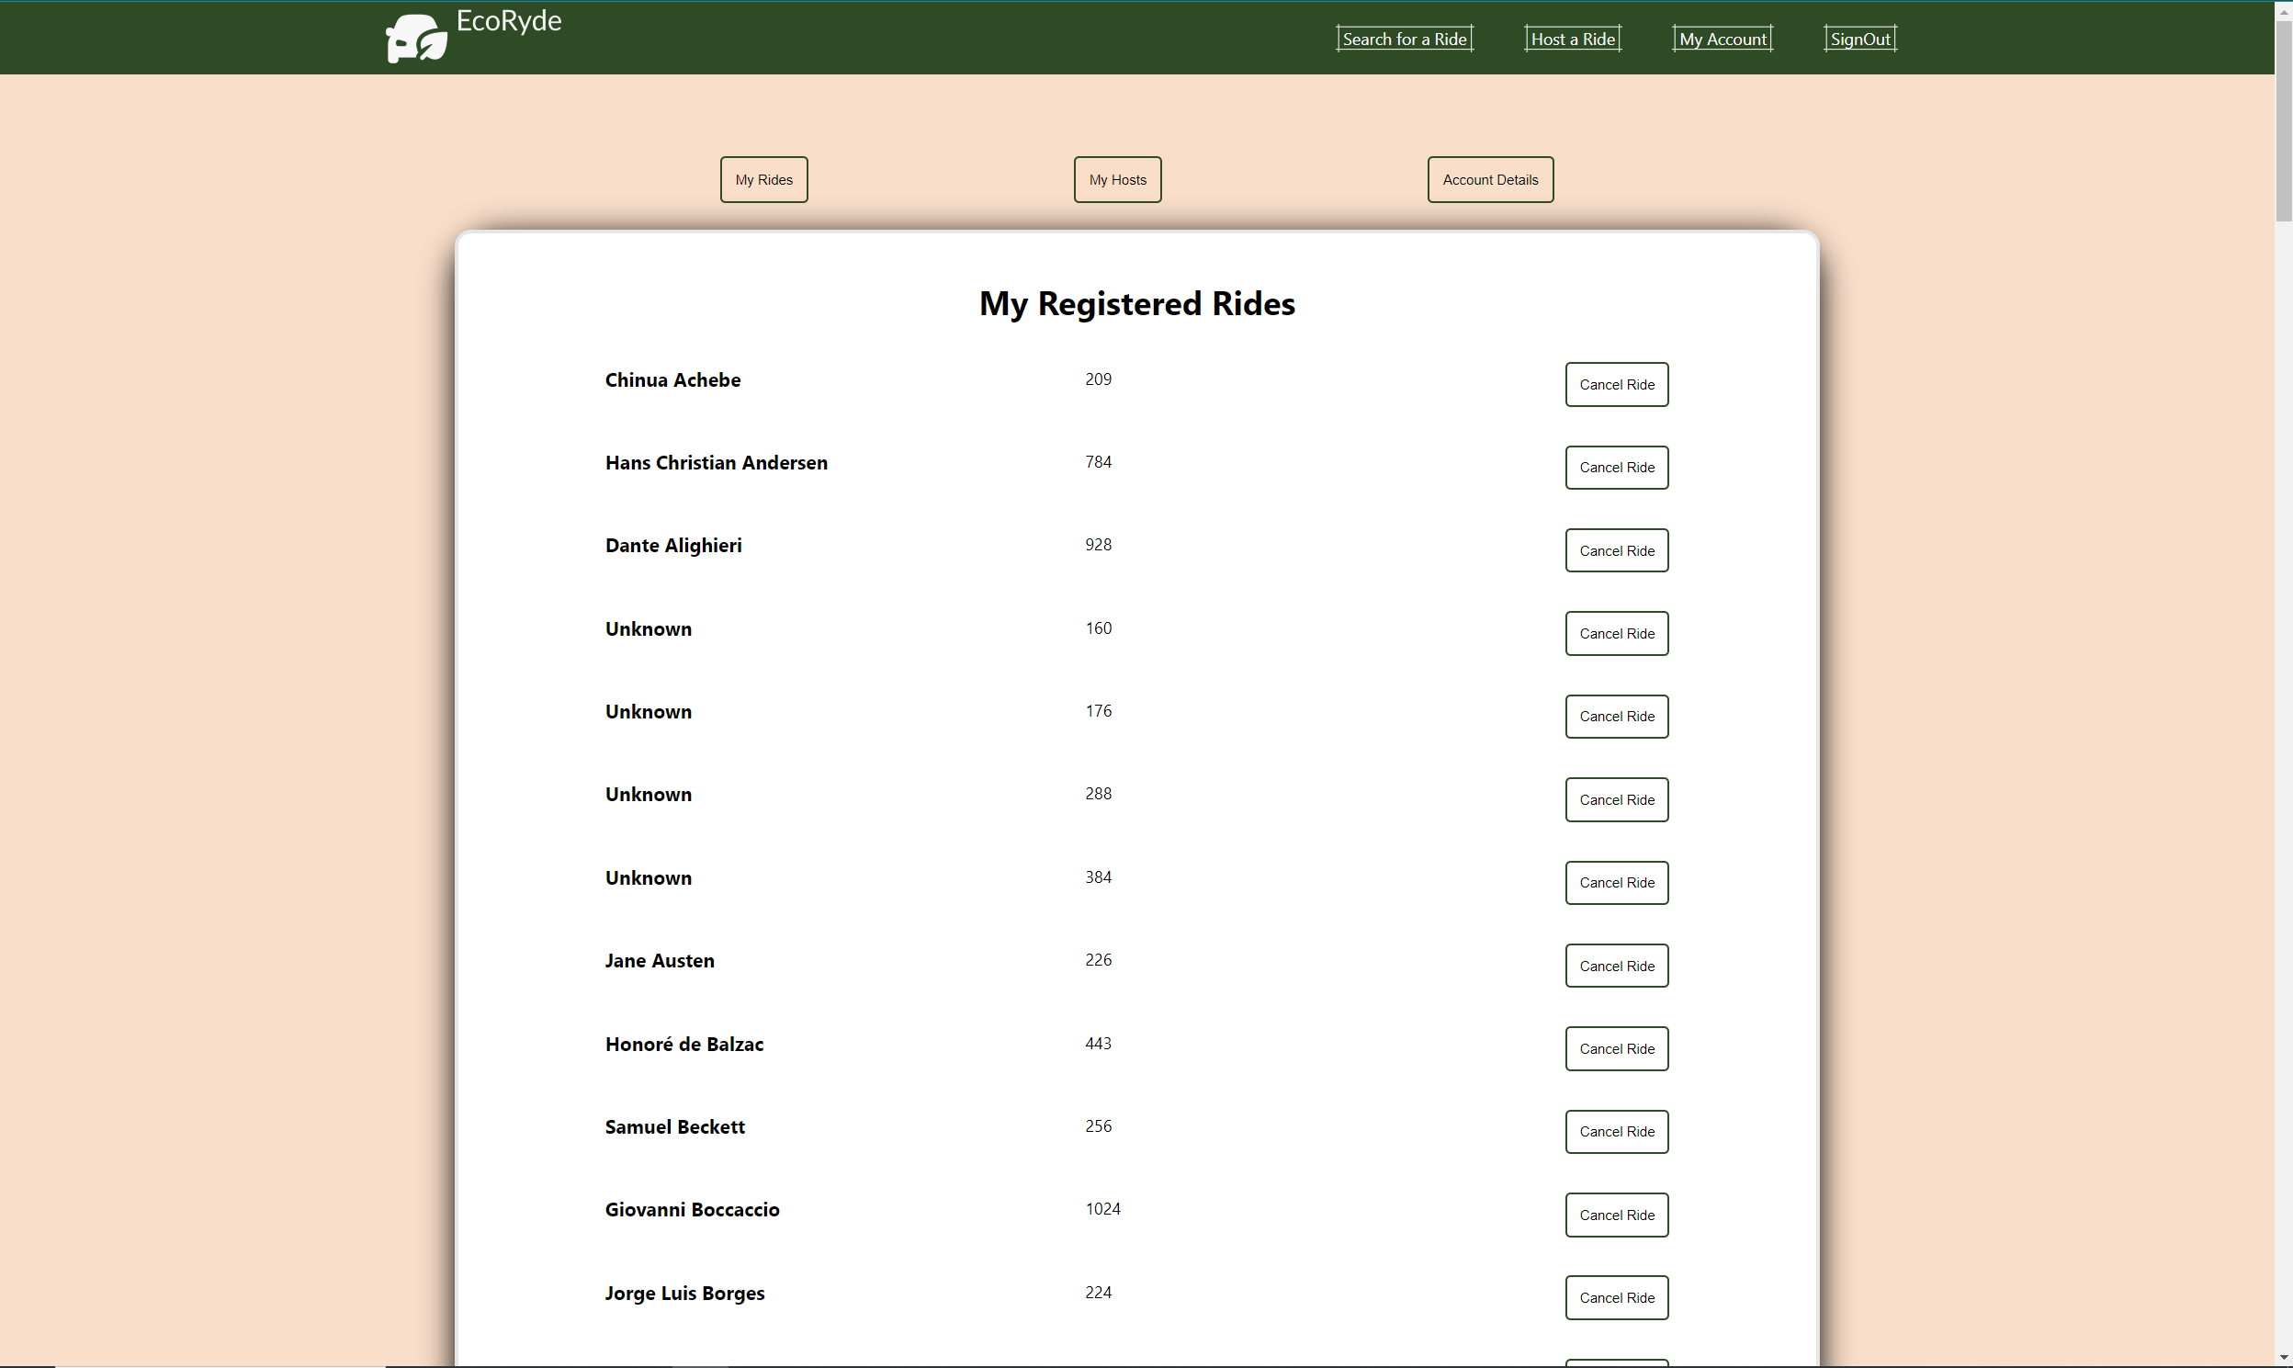This screenshot has width=2293, height=1368.
Task: Cancel Hans Christian Andersen ride
Action: pos(1616,468)
